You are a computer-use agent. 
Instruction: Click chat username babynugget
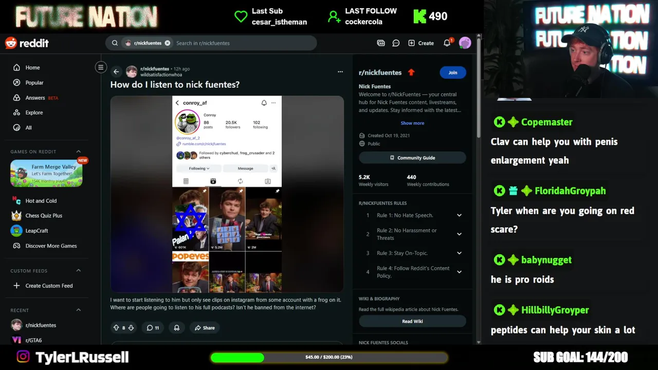pos(546,260)
